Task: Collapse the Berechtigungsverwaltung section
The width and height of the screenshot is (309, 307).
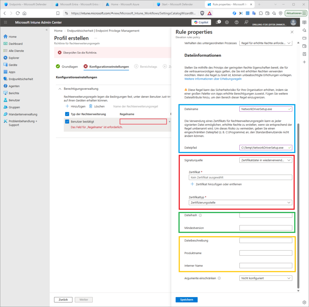Action: (x=60, y=89)
